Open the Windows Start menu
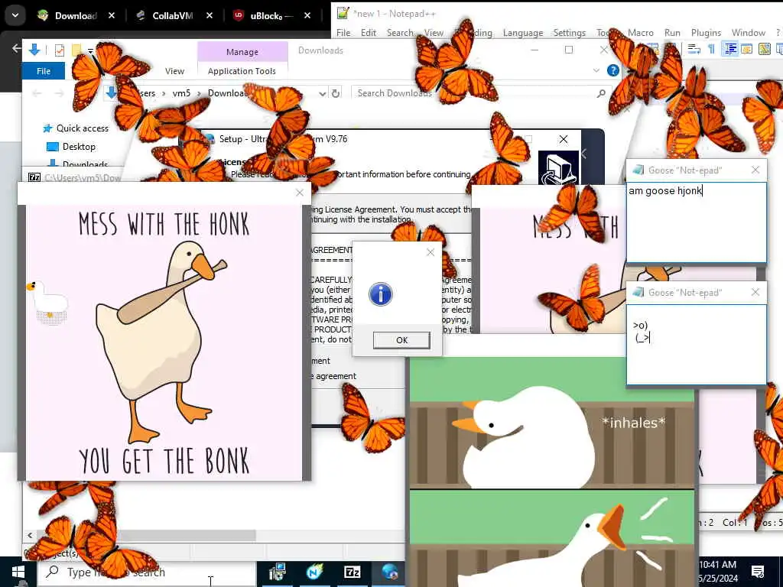Image resolution: width=783 pixels, height=587 pixels. tap(18, 572)
